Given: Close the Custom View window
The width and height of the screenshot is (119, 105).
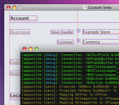Looking at the screenshot, I should pos(8,7).
